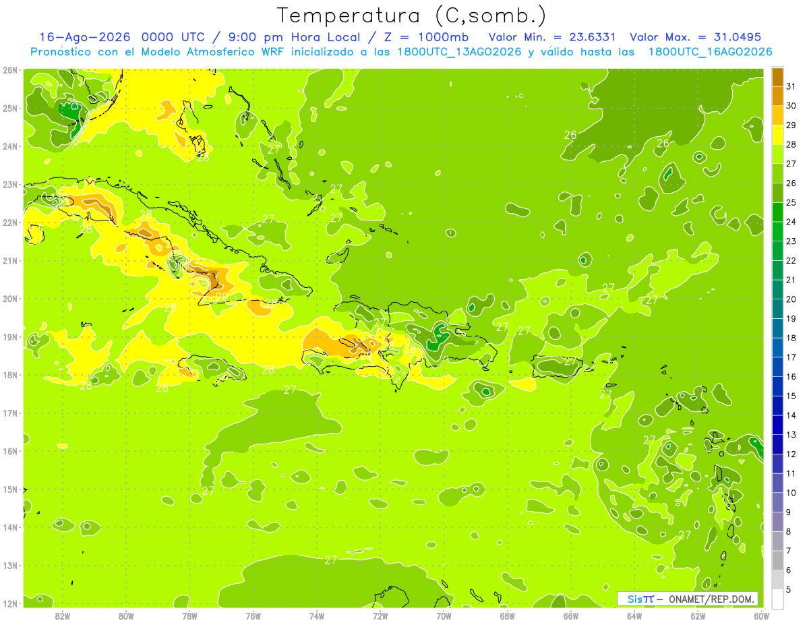Click the '78W' longitude axis label
Image resolution: width=809 pixels, height=625 pixels.
[x=189, y=616]
